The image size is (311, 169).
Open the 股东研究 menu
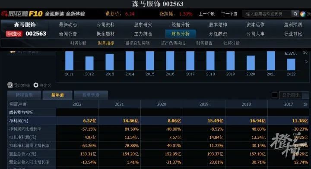click(x=143, y=25)
